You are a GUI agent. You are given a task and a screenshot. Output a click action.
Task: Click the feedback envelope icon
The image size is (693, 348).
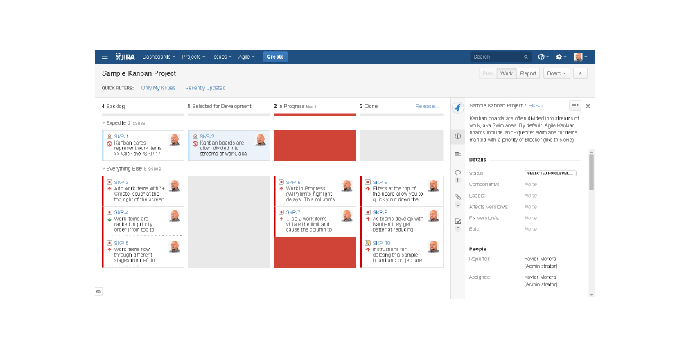98,291
